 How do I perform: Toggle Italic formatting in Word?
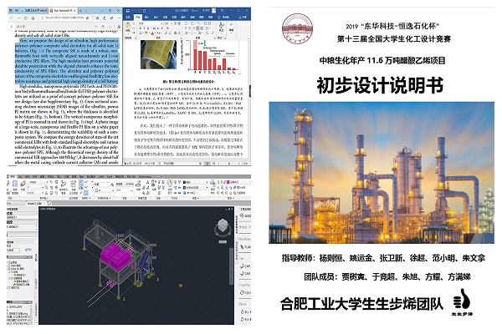point(145,28)
